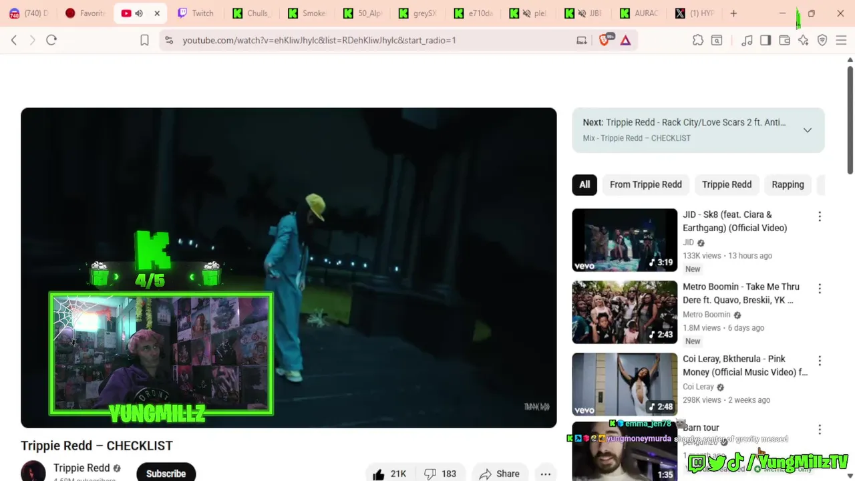
Task: Reload the YouTube page
Action: [x=51, y=40]
